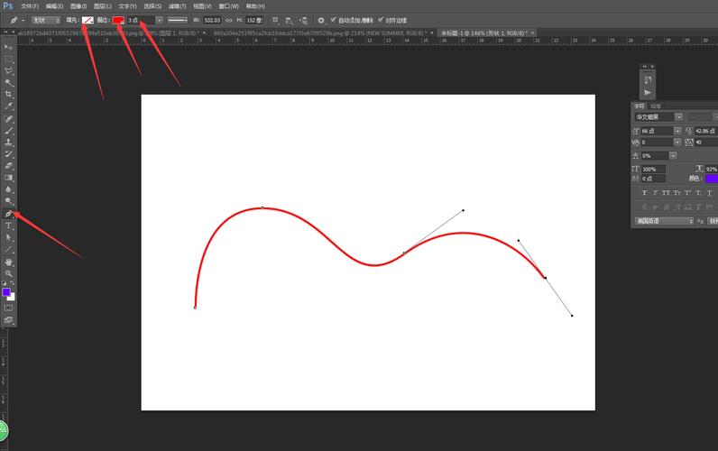Open path operations in options bar
This screenshot has height=451, width=718.
click(x=276, y=20)
